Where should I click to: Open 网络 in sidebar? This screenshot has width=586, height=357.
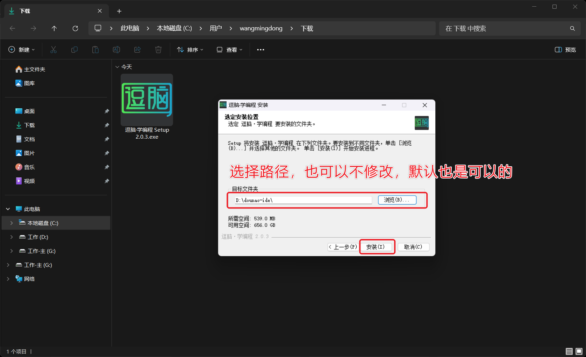25,279
